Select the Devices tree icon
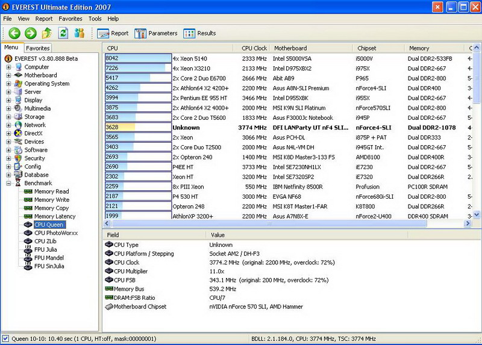Screen dimensions: 482x345 pos(19,141)
